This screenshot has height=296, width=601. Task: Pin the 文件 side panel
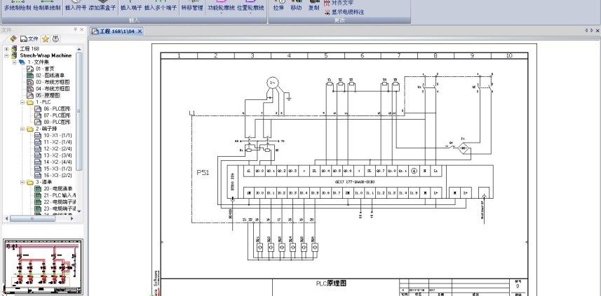click(76, 29)
